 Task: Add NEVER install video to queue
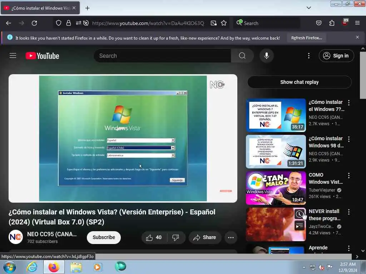(x=299, y=225)
